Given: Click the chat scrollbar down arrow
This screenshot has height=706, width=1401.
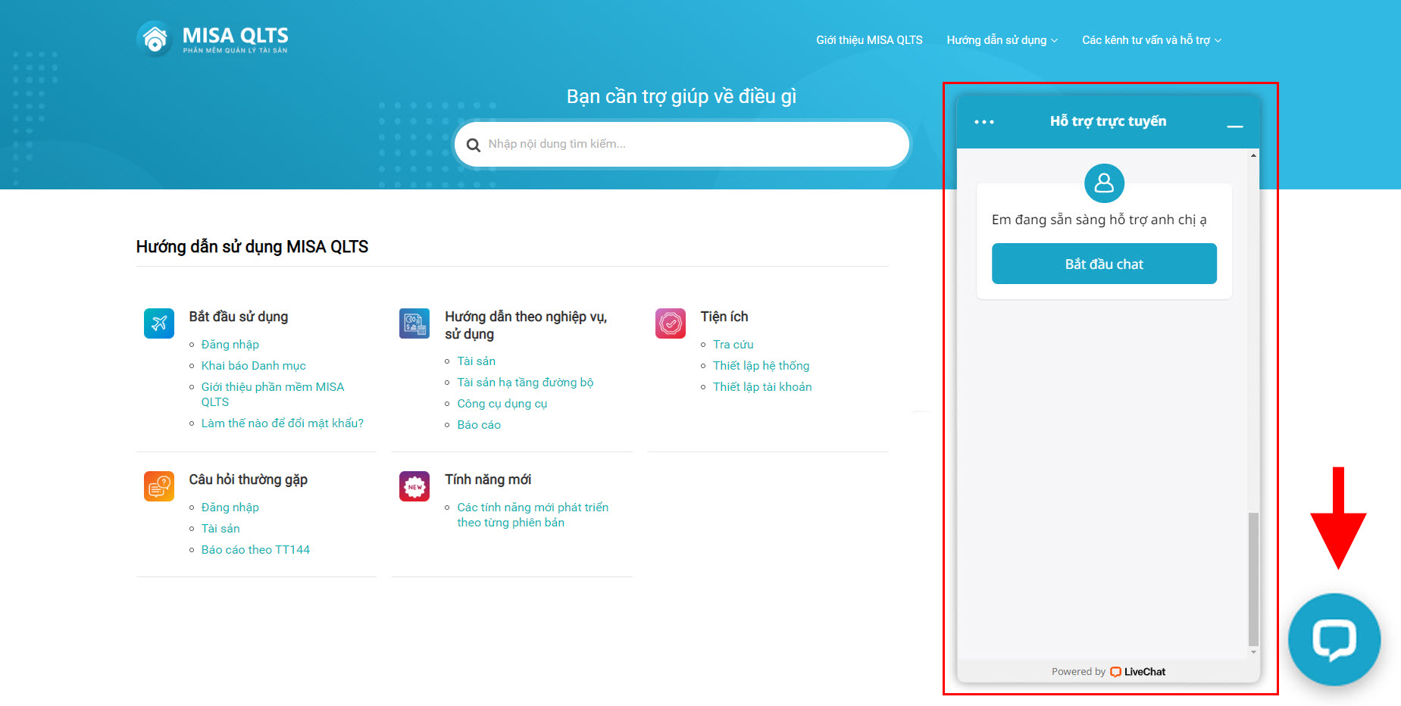Looking at the screenshot, I should click(x=1253, y=652).
